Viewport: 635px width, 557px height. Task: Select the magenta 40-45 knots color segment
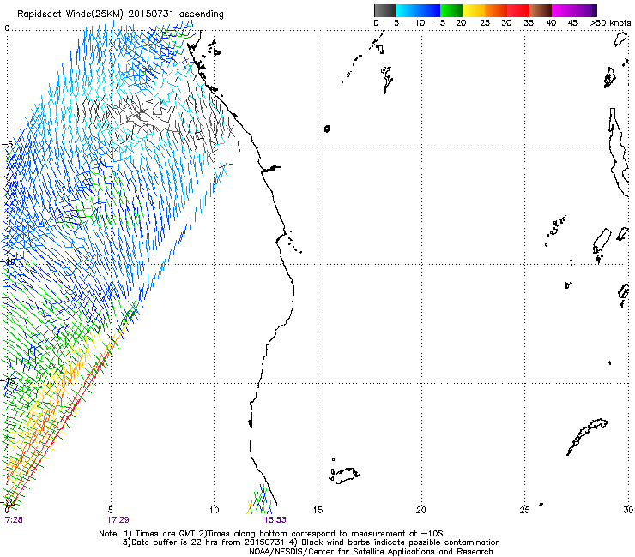tap(563, 10)
